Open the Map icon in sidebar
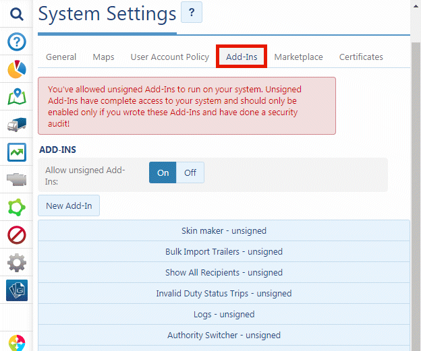Viewport: 421px width, 351px height. (x=17, y=98)
